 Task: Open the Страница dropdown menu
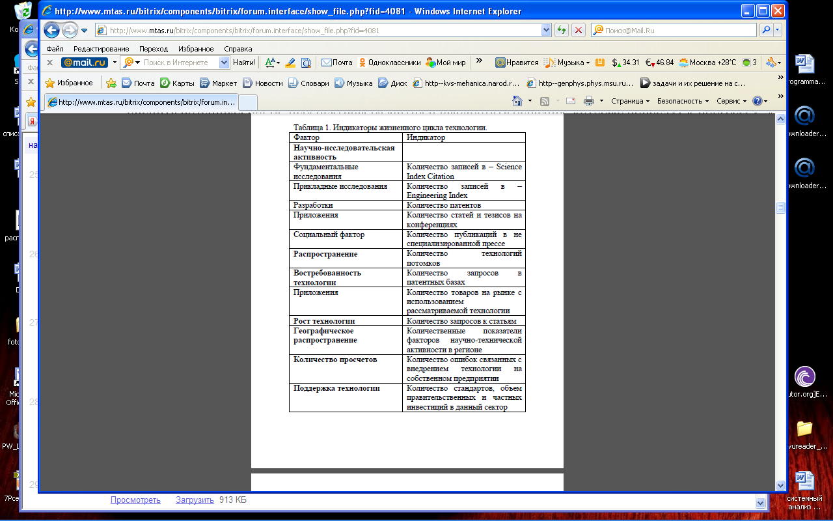[630, 101]
